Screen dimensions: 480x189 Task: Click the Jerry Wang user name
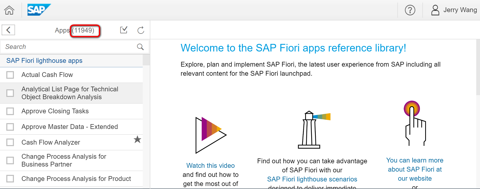pyautogui.click(x=460, y=10)
